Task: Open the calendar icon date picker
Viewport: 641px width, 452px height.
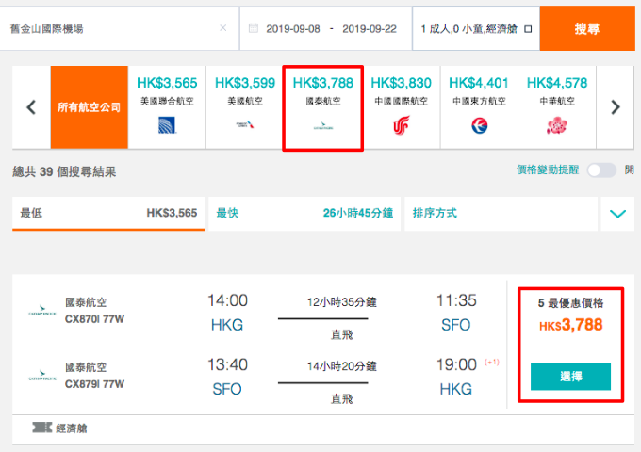Action: point(254,28)
